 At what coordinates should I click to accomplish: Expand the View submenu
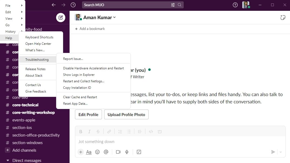click(13, 19)
